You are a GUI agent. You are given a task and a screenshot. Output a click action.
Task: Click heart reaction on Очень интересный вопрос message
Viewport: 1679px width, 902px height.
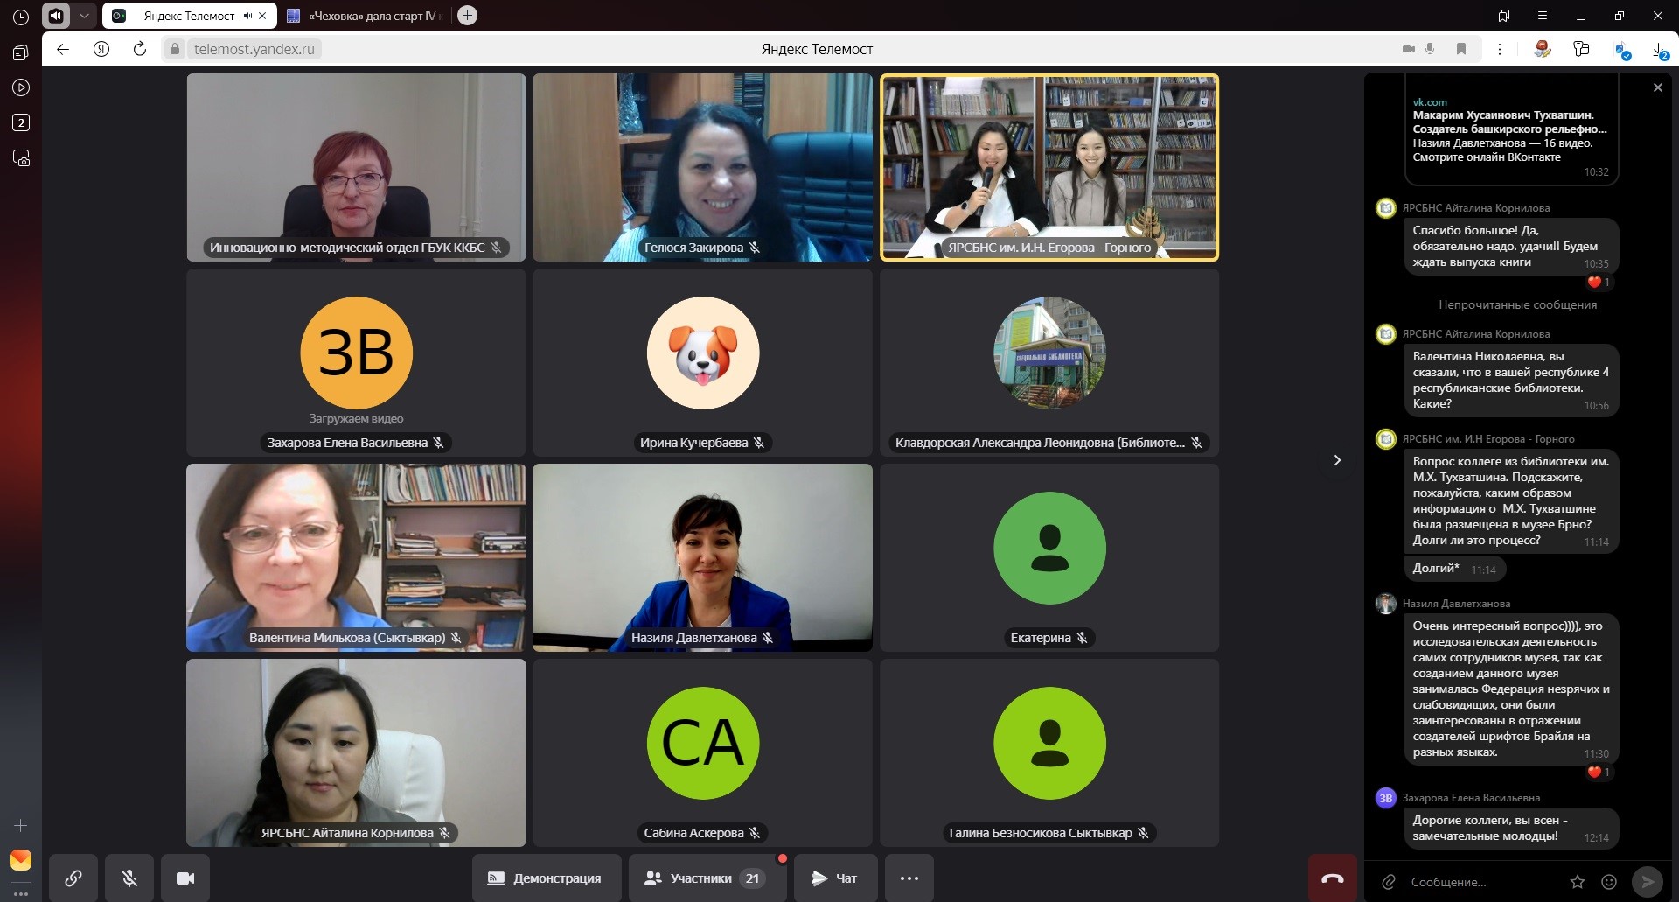click(1599, 773)
